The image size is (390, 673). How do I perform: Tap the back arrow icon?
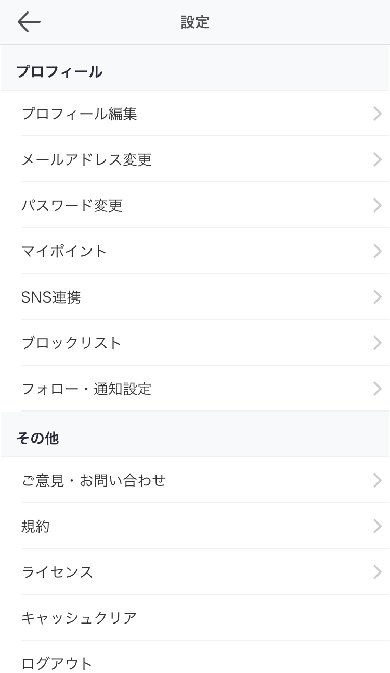click(x=29, y=22)
